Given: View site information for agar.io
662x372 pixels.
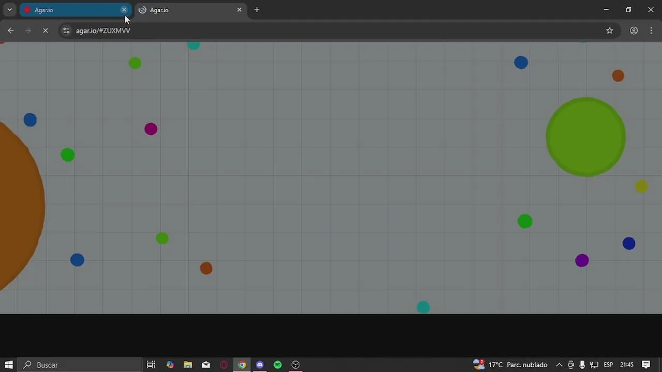Looking at the screenshot, I should [66, 30].
